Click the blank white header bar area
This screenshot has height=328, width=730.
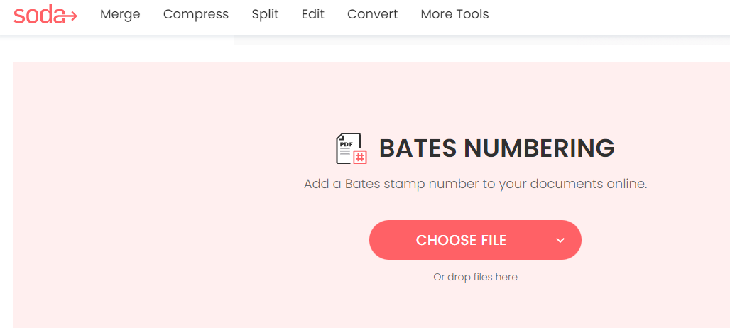click(x=605, y=16)
